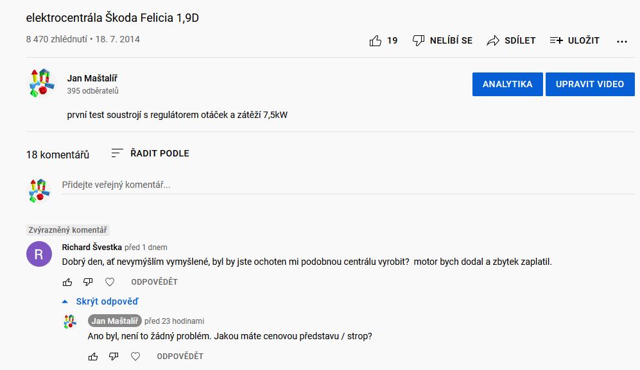Heart Richard Švestka's comment

[x=110, y=282]
